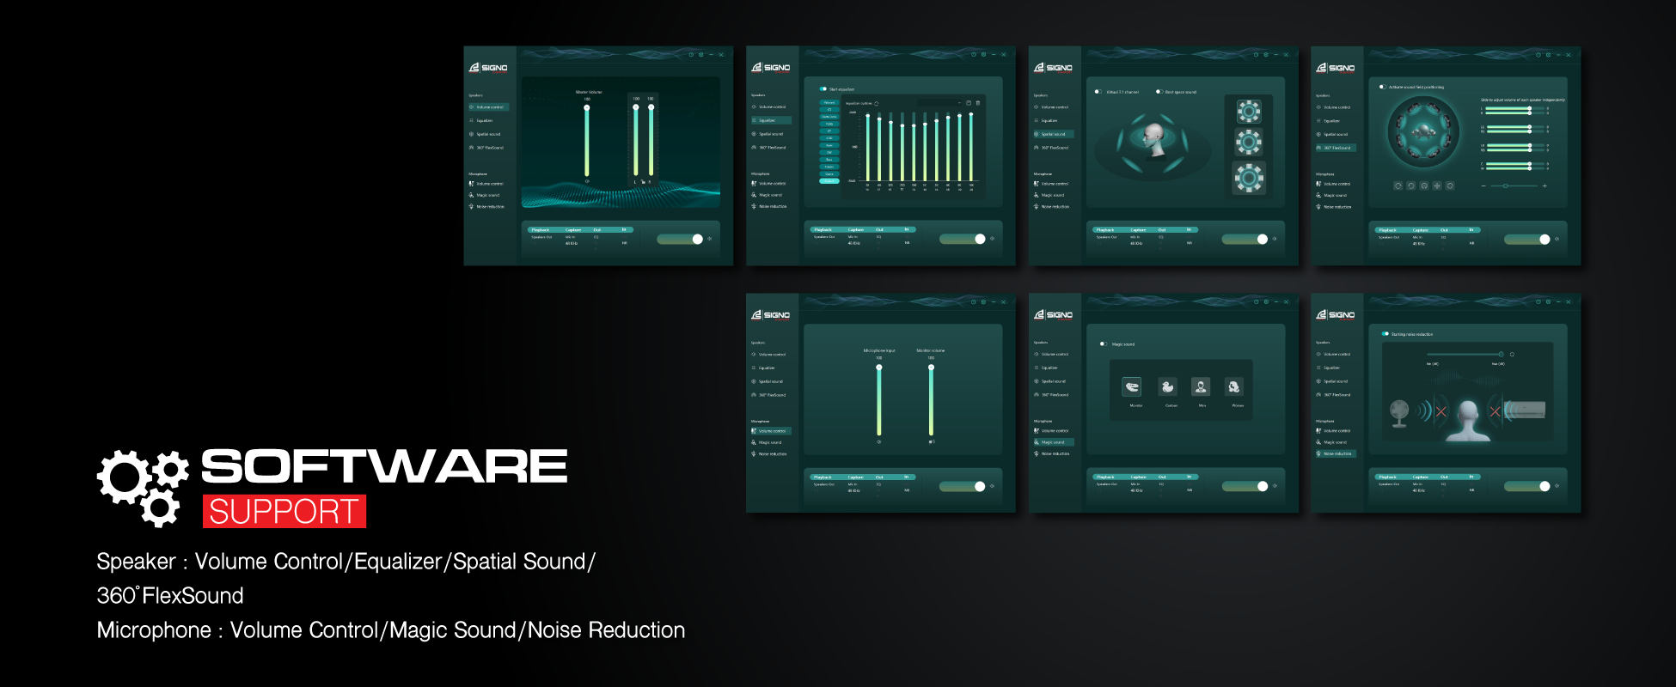Image resolution: width=1676 pixels, height=687 pixels.
Task: Toggle the Start equalizer switch
Action: click(823, 88)
